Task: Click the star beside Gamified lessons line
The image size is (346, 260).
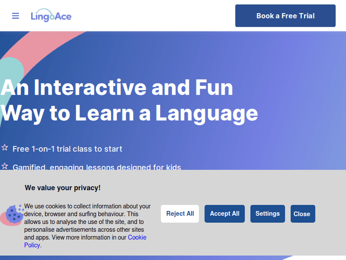Action: [x=5, y=166]
